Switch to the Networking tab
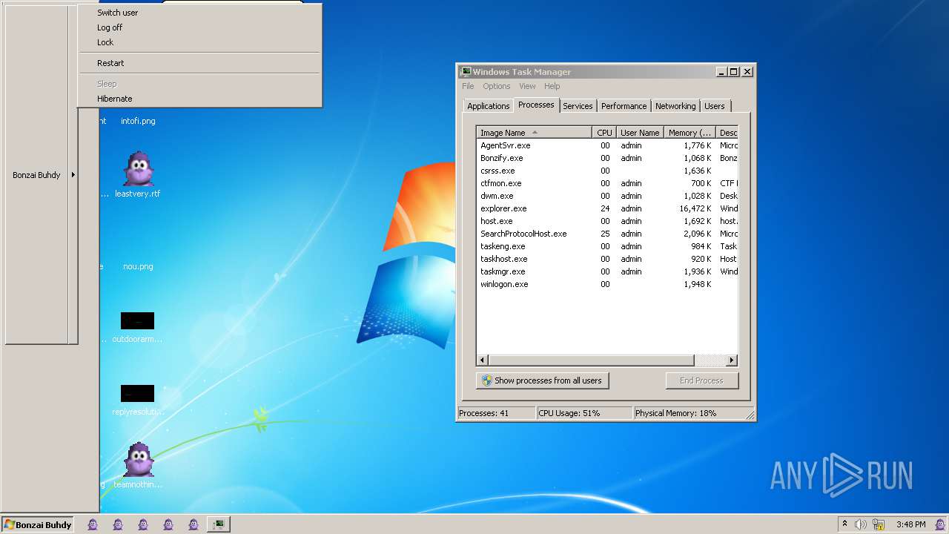This screenshot has width=949, height=534. coord(675,106)
